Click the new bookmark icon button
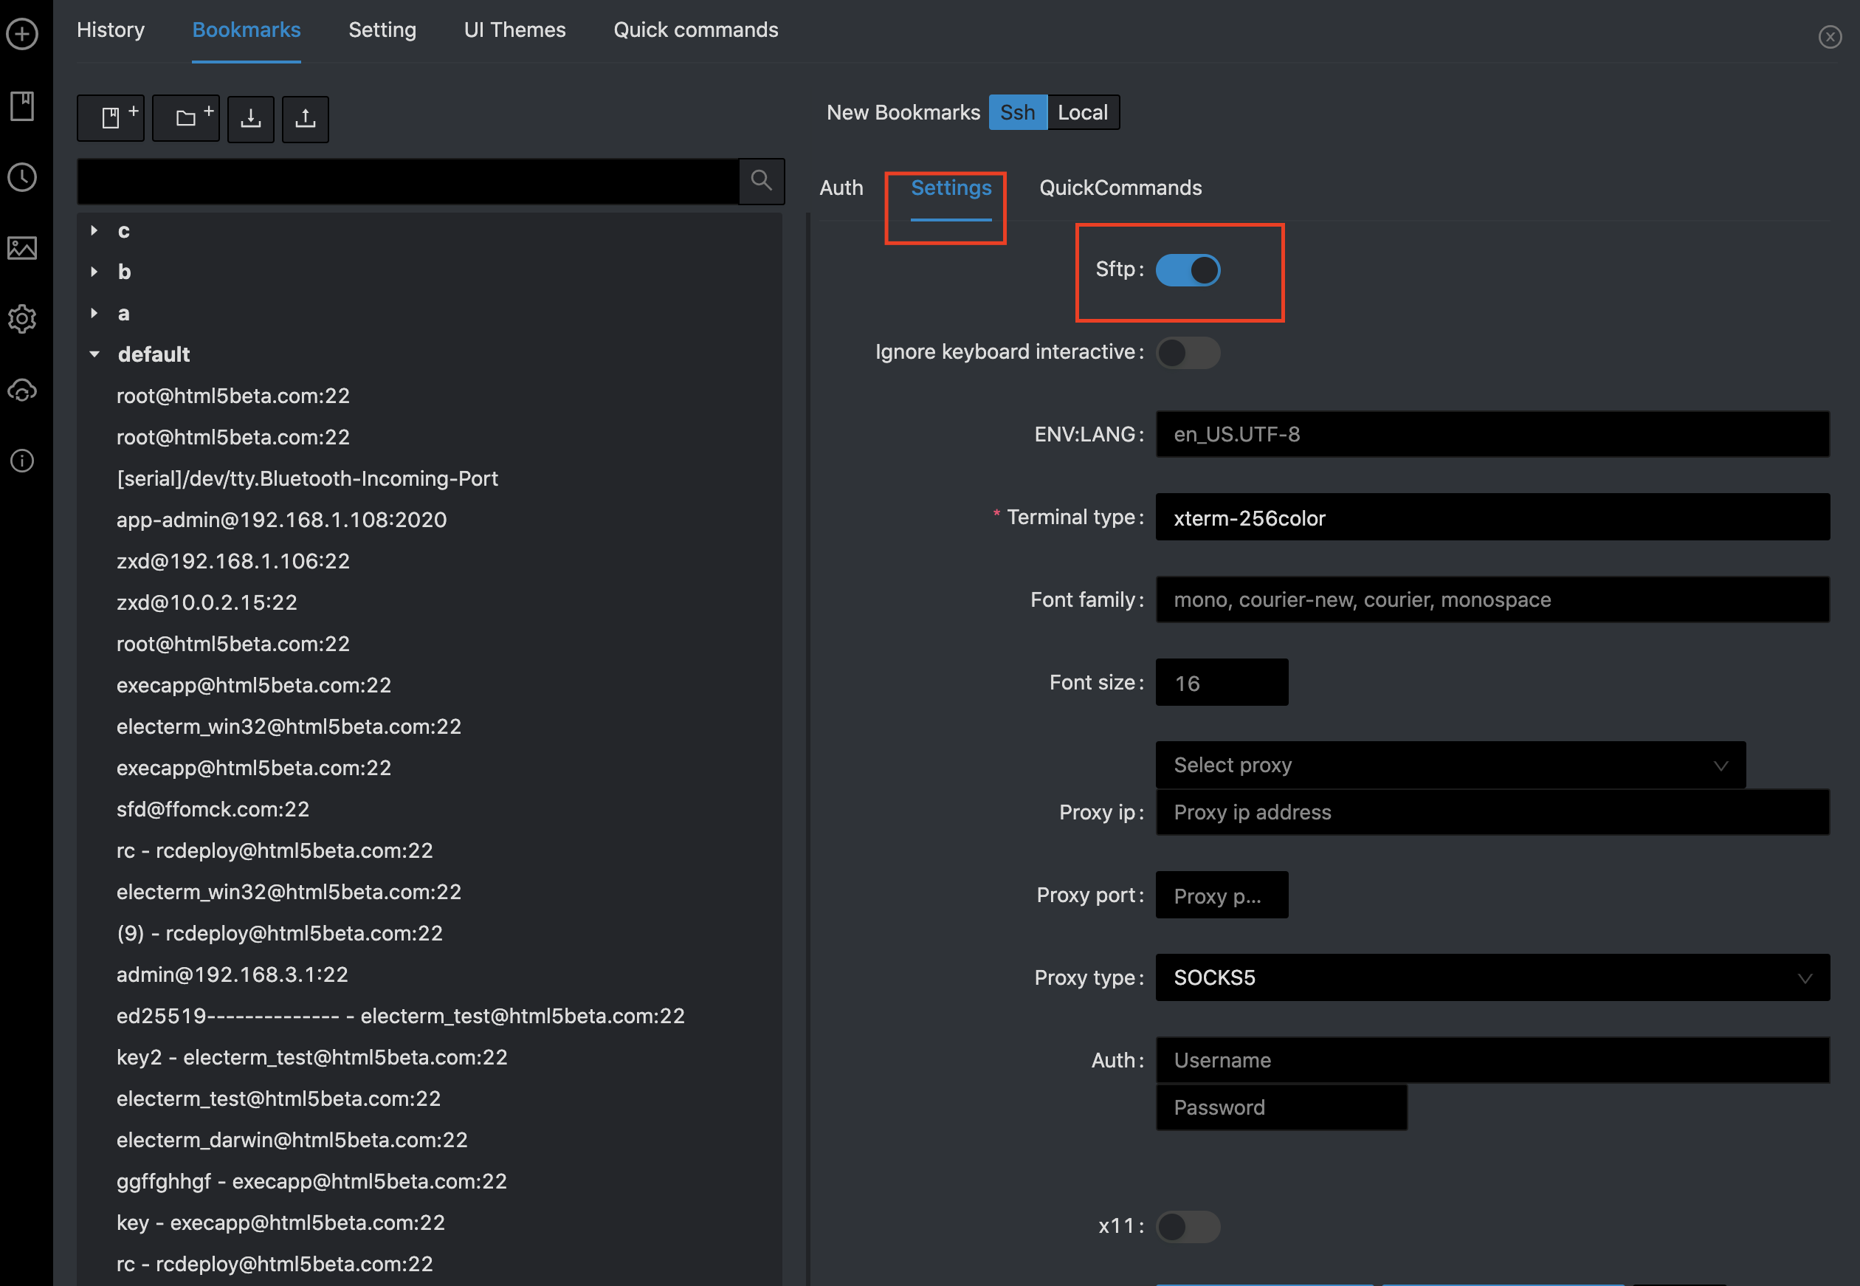The width and height of the screenshot is (1860, 1286). coord(111,118)
